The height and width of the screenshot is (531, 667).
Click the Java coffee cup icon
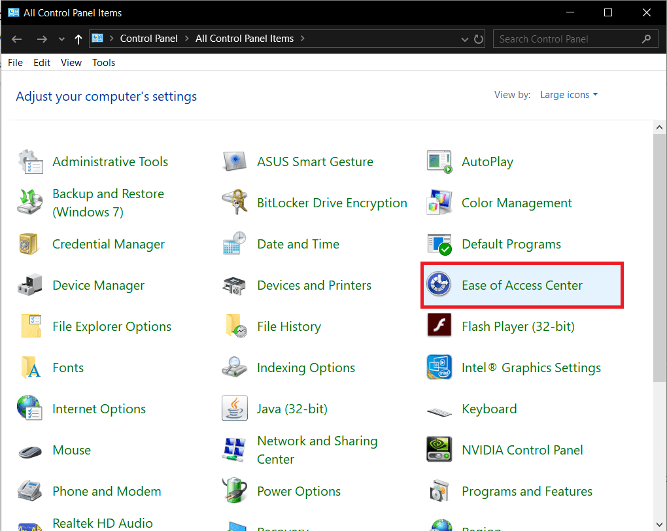(235, 409)
